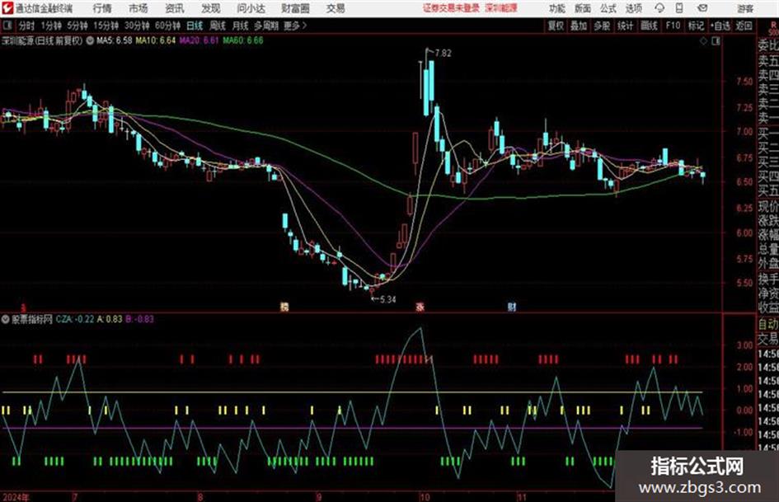
Task: Switch to the 15分钟 period tab
Action: [106, 26]
